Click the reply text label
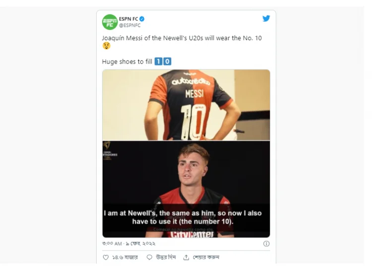The height and width of the screenshot is (266, 372). [166, 257]
